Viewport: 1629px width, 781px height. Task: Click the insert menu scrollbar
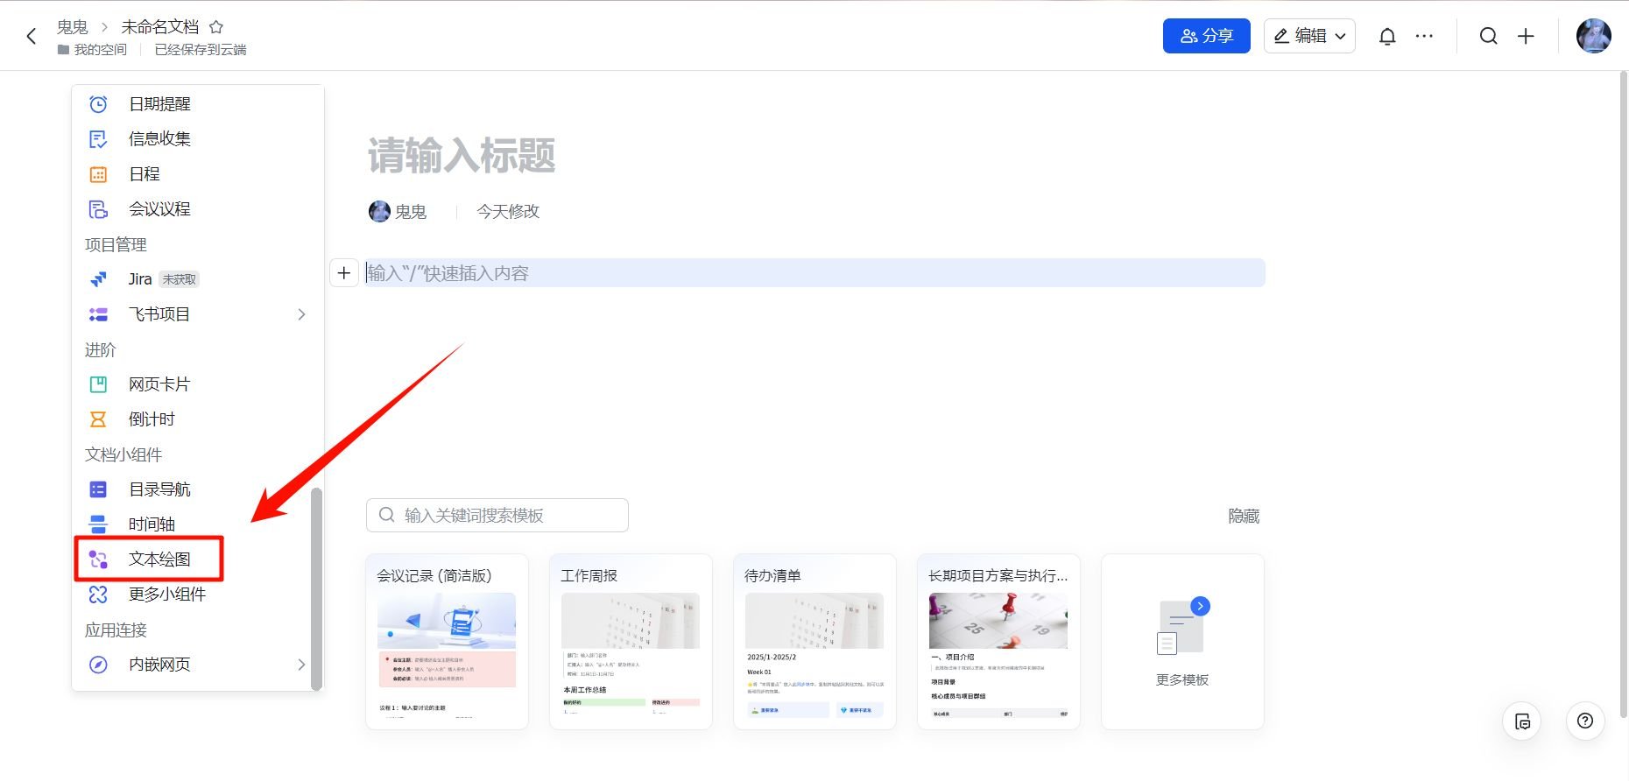pyautogui.click(x=316, y=587)
